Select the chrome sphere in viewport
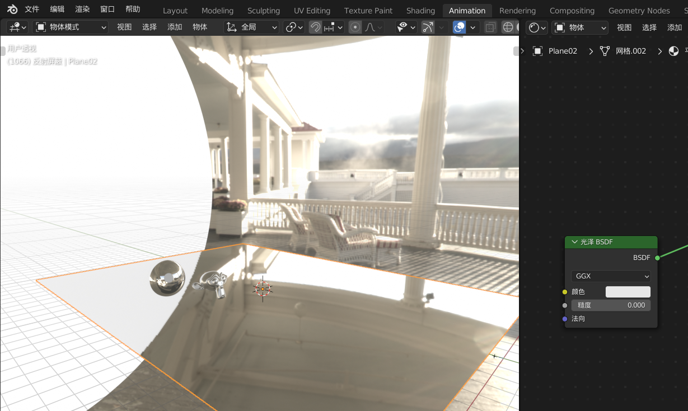The width and height of the screenshot is (688, 411). click(167, 278)
